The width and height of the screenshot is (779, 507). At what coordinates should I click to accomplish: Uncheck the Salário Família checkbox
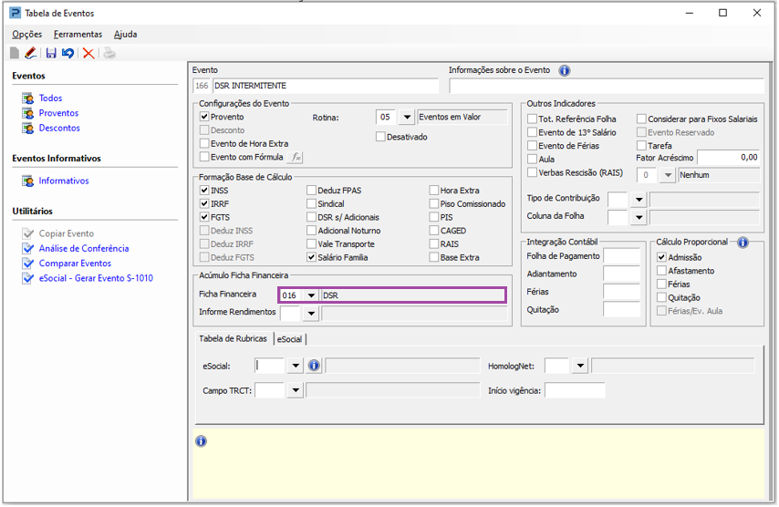[x=311, y=258]
